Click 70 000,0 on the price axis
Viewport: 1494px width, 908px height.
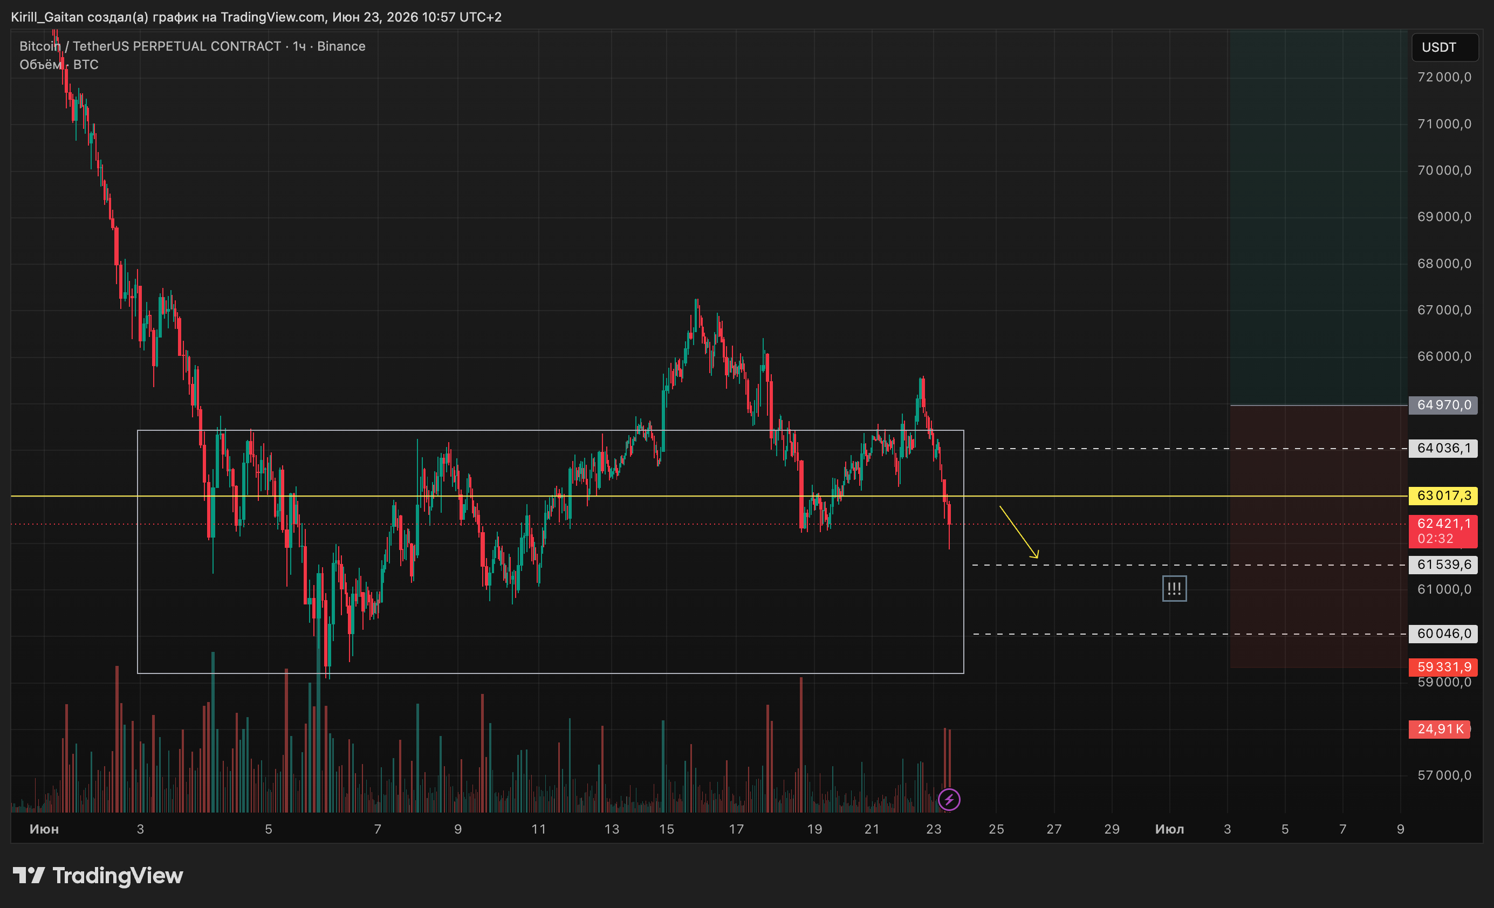tap(1444, 170)
